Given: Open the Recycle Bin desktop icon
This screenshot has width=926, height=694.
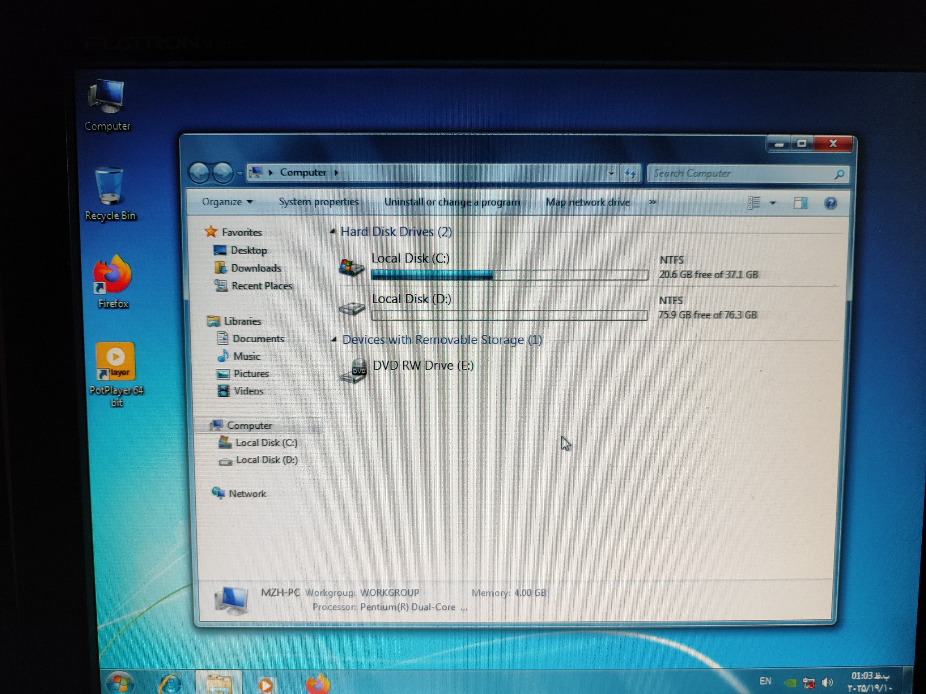Looking at the screenshot, I should pos(109,187).
